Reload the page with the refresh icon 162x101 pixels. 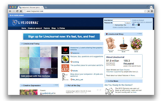[x=17, y=11]
